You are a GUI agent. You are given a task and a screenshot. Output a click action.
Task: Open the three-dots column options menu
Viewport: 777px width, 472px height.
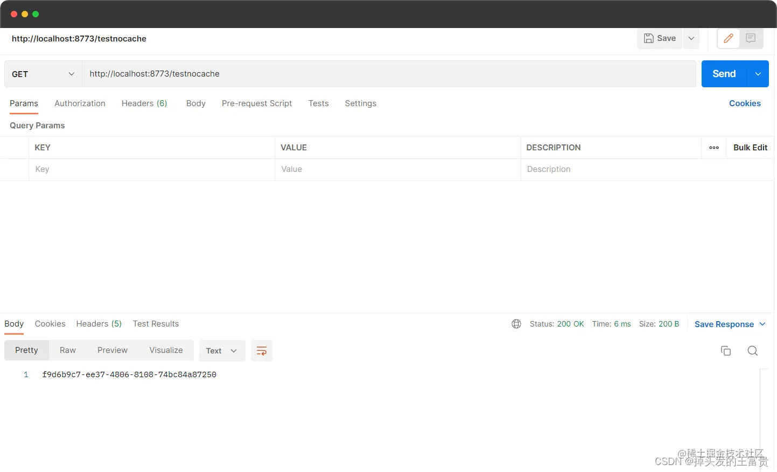tap(714, 148)
